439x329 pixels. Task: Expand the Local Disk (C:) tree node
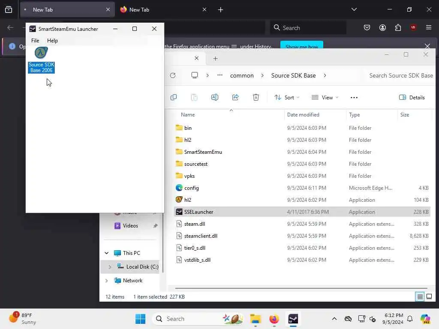[x=110, y=267]
